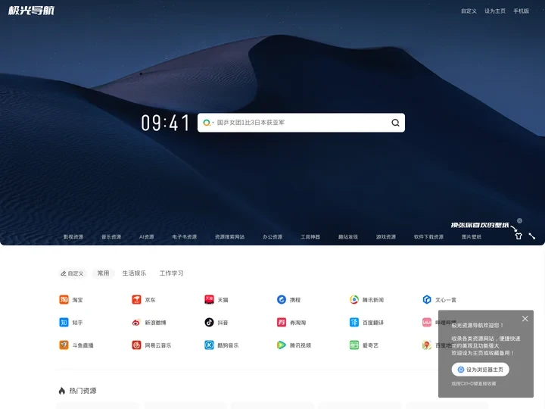This screenshot has width=545, height=409.
Task: Click inside the search input field
Action: coord(301,123)
